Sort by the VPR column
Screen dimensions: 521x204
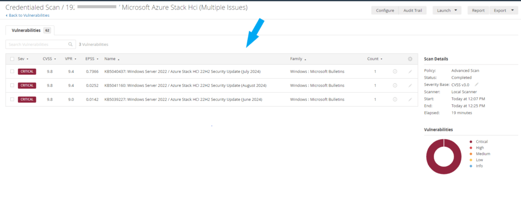70,59
